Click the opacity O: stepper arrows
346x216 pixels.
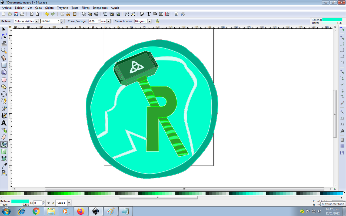(44, 203)
